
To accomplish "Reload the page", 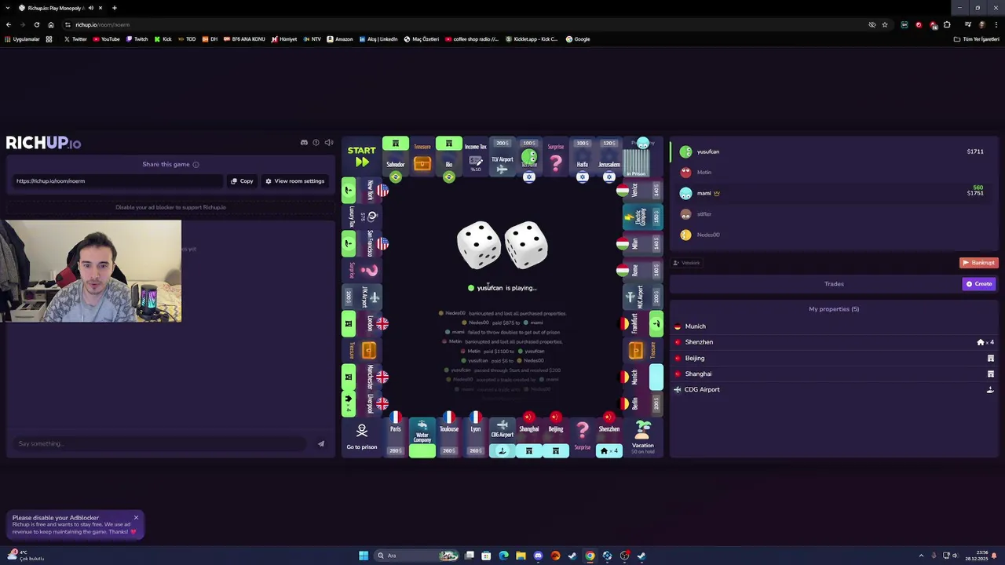I will coord(36,24).
